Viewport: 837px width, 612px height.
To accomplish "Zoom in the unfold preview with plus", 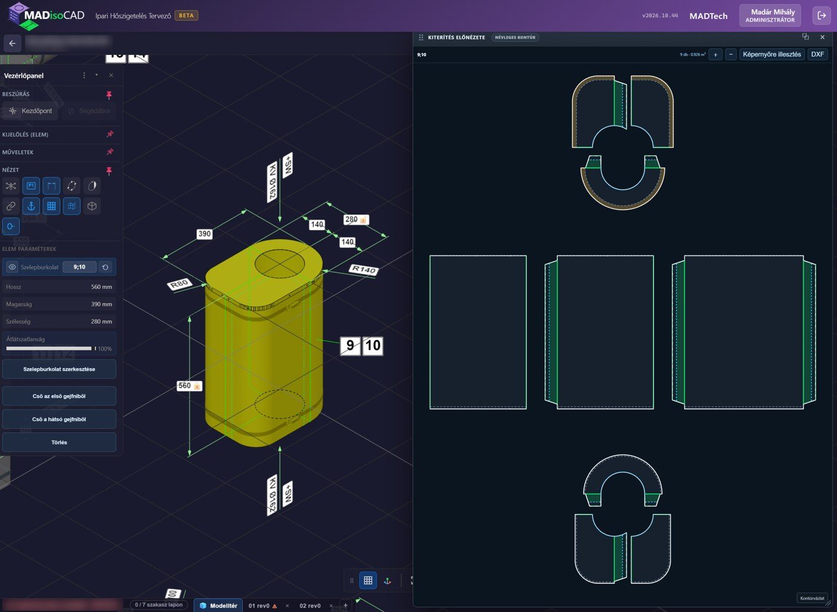I will [x=716, y=54].
